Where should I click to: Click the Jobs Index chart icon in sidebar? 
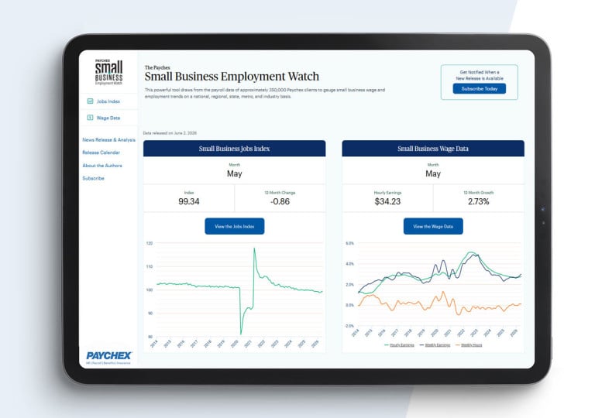[91, 101]
